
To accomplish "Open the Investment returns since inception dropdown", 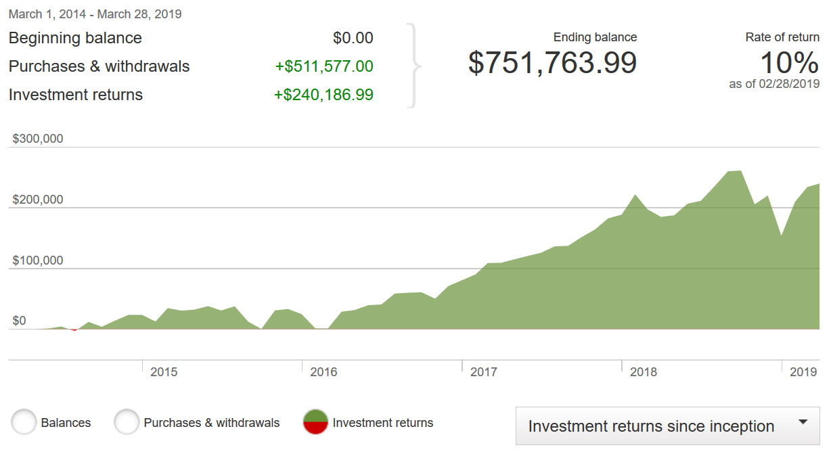I will point(667,426).
